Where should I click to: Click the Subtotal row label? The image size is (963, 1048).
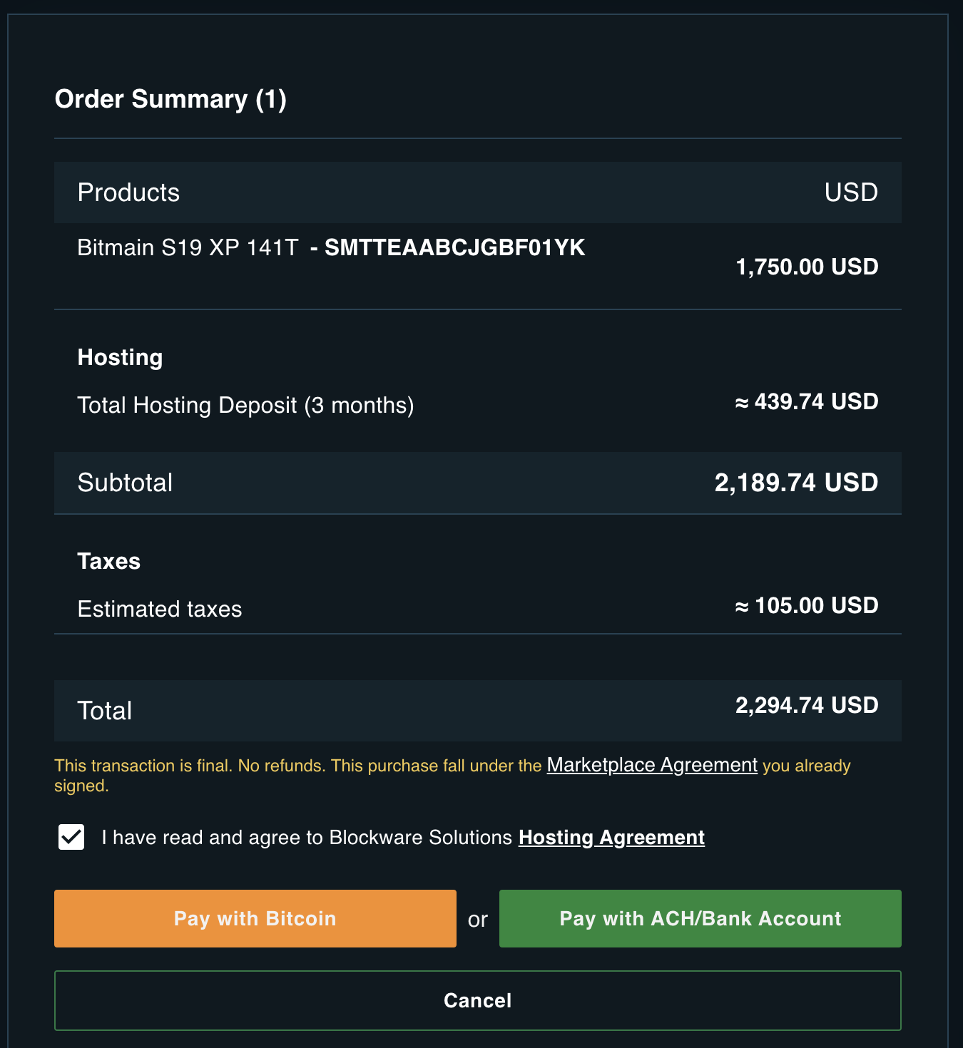125,483
